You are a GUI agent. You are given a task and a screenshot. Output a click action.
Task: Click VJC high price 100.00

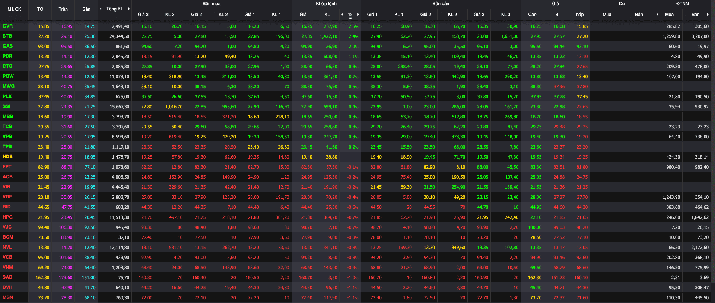(535, 227)
